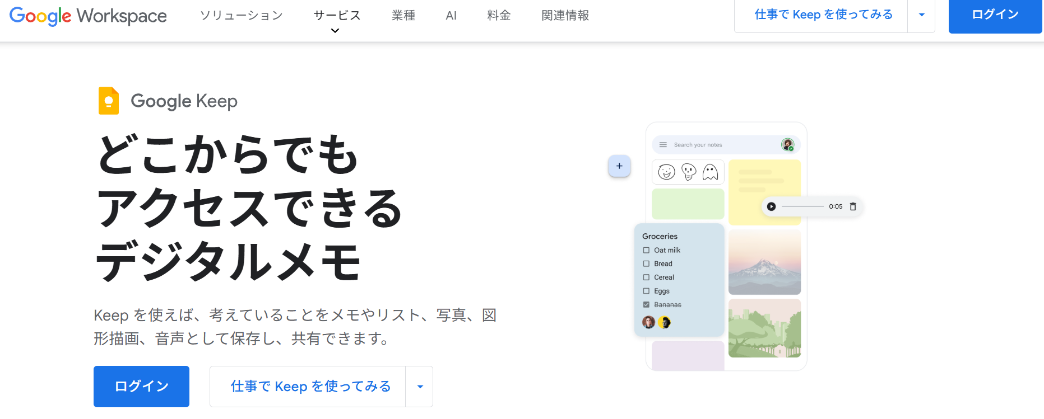Click the skull face drawing
The image size is (1044, 419).
click(x=689, y=172)
